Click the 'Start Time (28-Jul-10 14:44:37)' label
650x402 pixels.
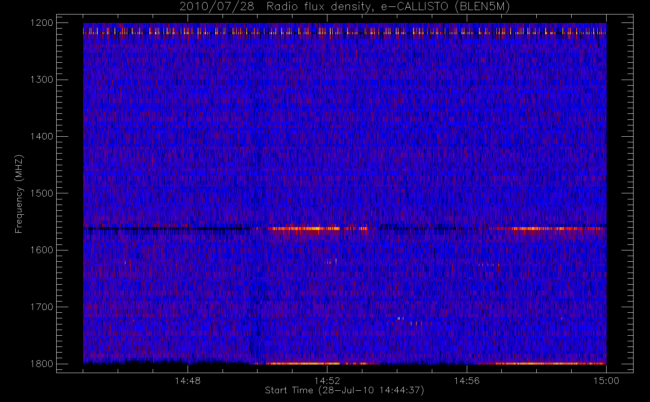tap(345, 390)
